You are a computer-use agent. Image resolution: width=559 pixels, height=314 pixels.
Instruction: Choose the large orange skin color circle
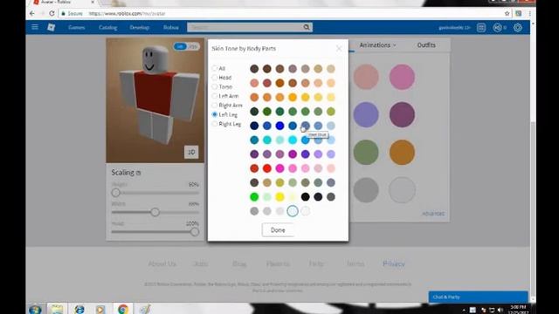click(402, 153)
